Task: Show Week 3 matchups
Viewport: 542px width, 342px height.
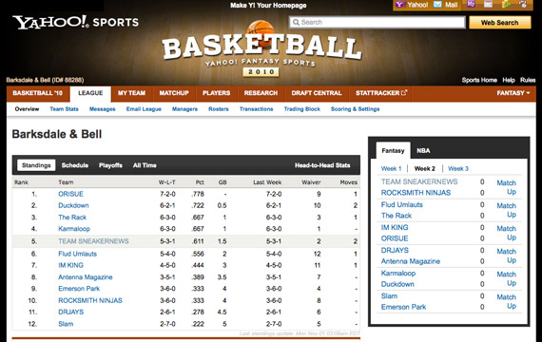Action: point(458,168)
